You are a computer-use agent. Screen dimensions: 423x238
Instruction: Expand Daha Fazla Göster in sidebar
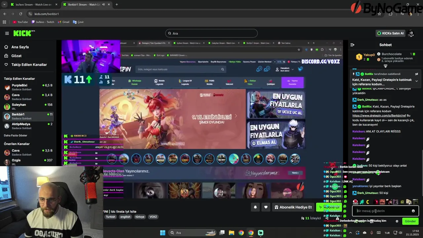coord(16,136)
